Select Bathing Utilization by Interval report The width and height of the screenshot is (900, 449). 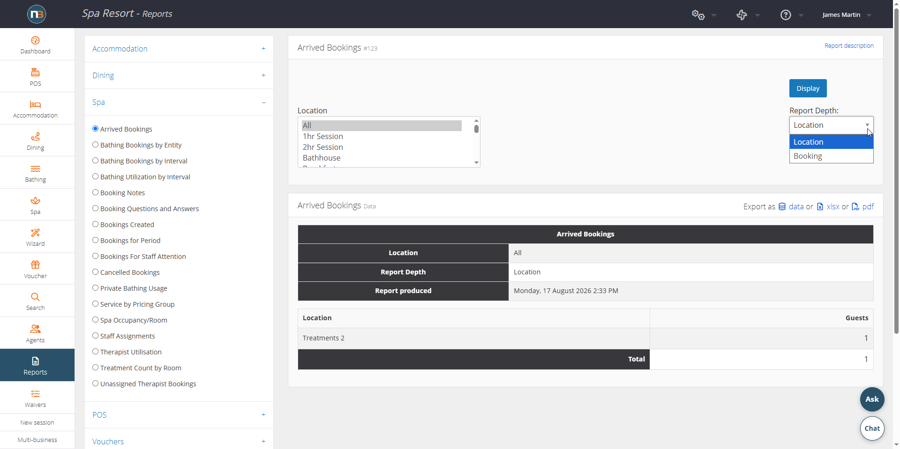95,177
